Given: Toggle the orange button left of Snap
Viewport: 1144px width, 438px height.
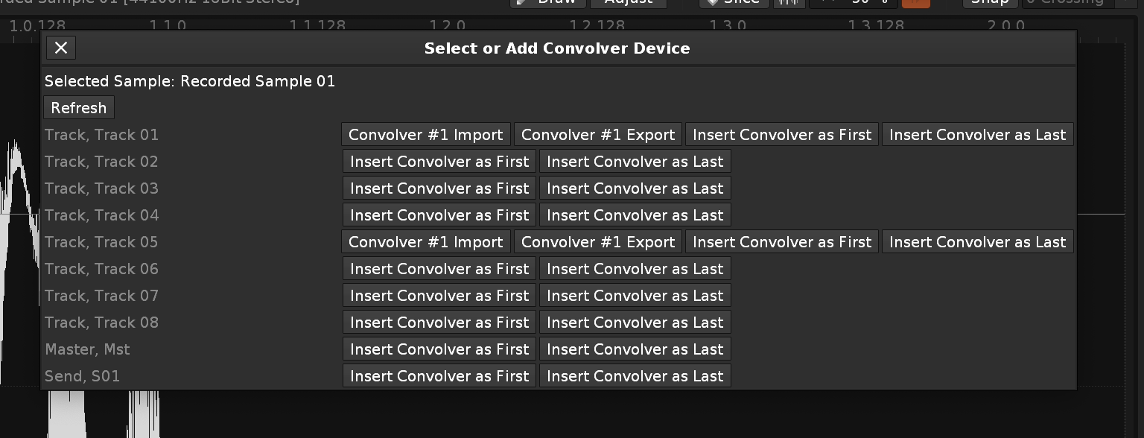Looking at the screenshot, I should tap(915, 2).
